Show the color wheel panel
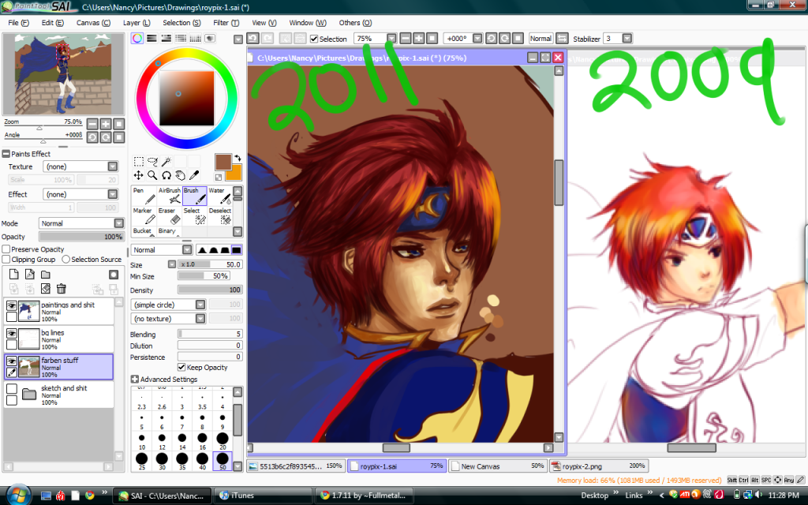Screen dimensions: 808x505 (137, 39)
